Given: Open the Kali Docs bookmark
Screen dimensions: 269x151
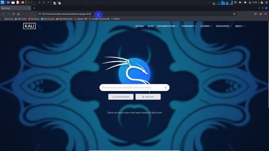Looking at the screenshot, I should coord(34,19).
